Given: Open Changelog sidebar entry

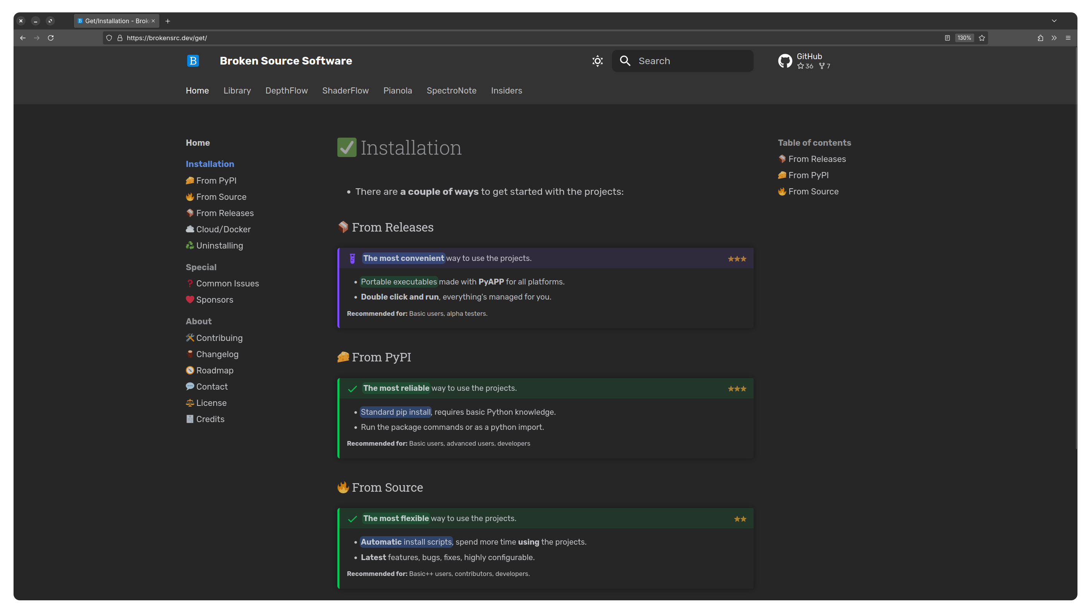Looking at the screenshot, I should (x=212, y=354).
